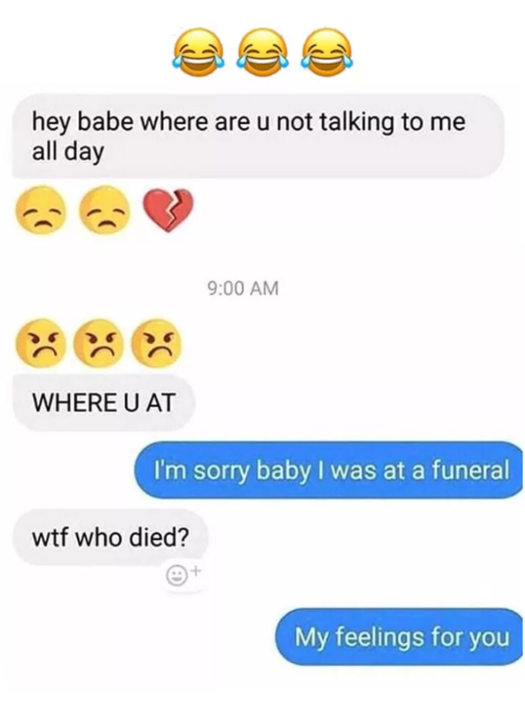Select the 'hey babe where are u' message

click(258, 136)
